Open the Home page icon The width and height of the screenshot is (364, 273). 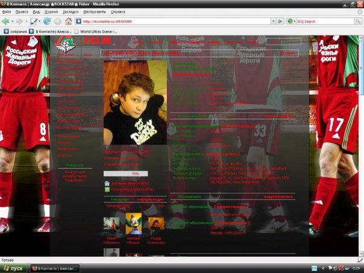(69, 21)
